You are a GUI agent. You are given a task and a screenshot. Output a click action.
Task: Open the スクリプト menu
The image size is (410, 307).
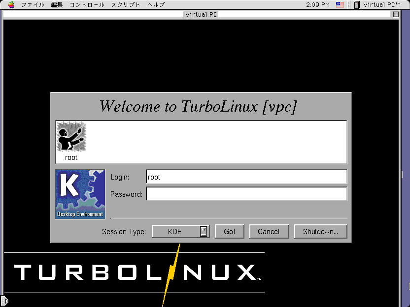[x=126, y=5]
